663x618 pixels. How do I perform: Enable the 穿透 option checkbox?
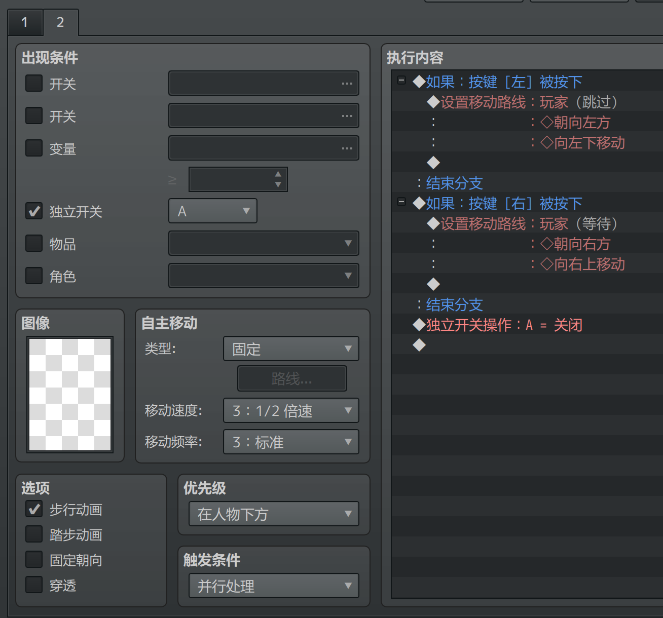[34, 585]
